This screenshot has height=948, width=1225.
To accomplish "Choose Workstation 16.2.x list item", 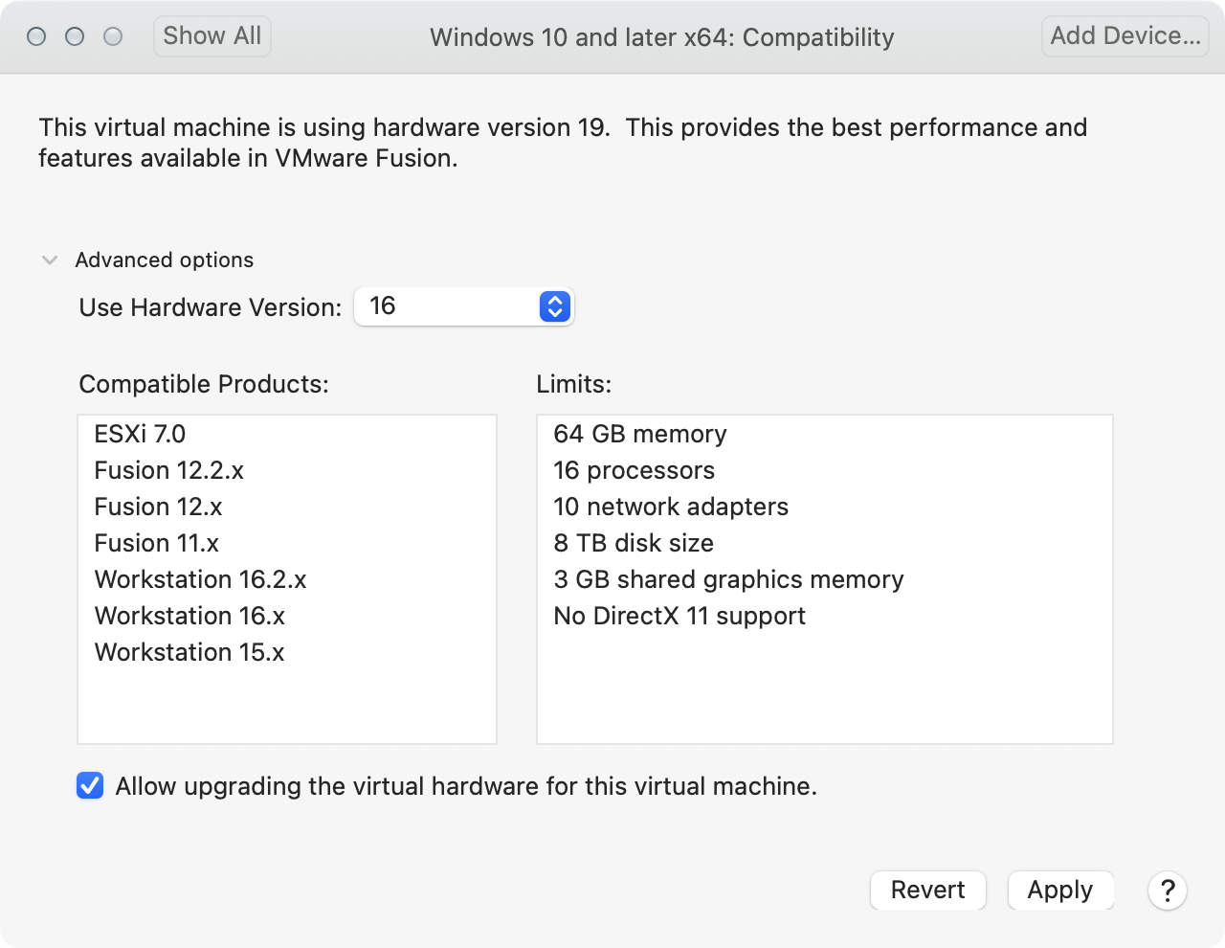I will (200, 579).
